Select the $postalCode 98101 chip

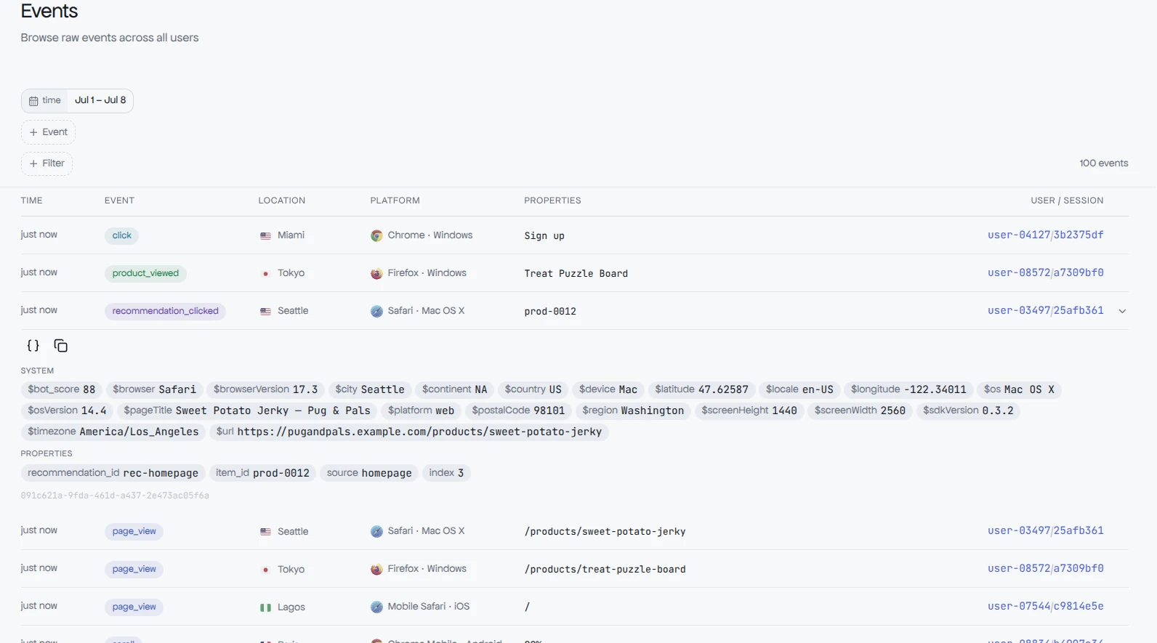tap(518, 411)
